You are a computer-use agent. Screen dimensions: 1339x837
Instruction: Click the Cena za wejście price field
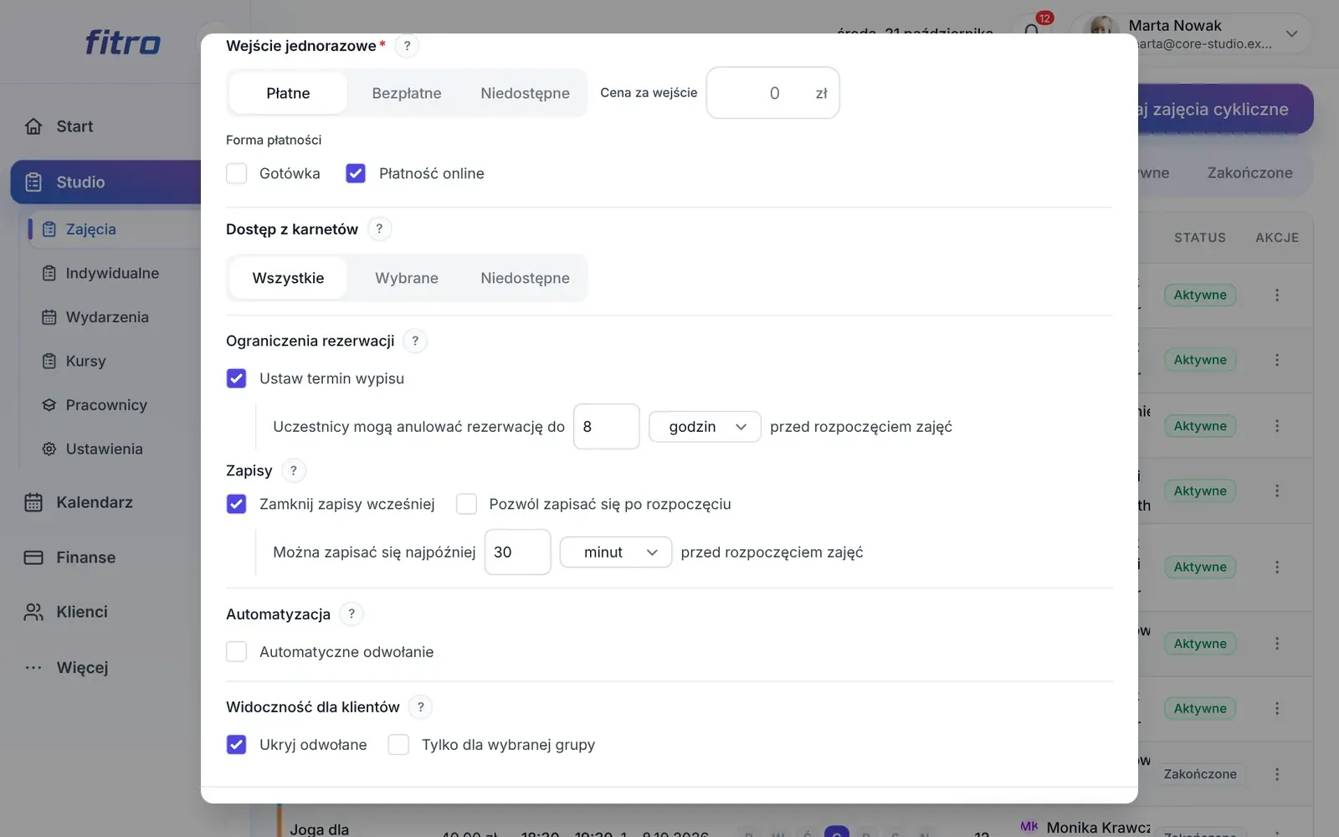[x=773, y=93]
